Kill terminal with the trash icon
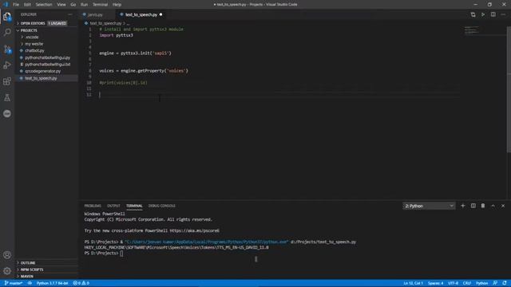 tap(483, 206)
